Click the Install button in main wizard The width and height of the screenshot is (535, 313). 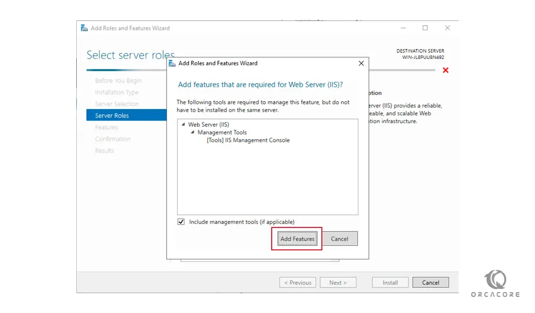(390, 283)
